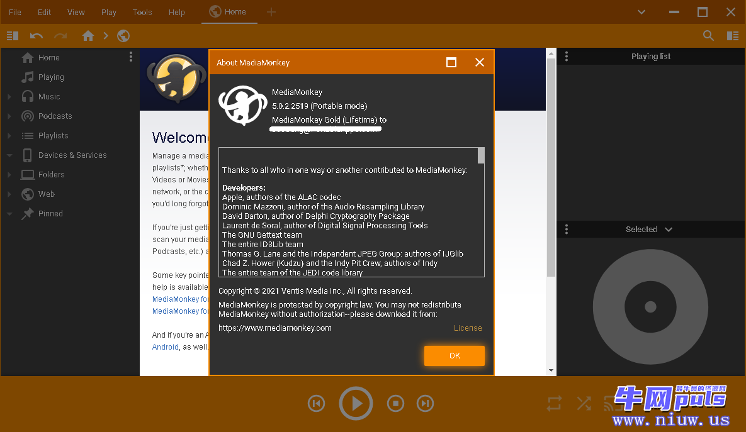The width and height of the screenshot is (746, 432).
Task: Click the Developers: heading in credits
Action: click(x=244, y=188)
